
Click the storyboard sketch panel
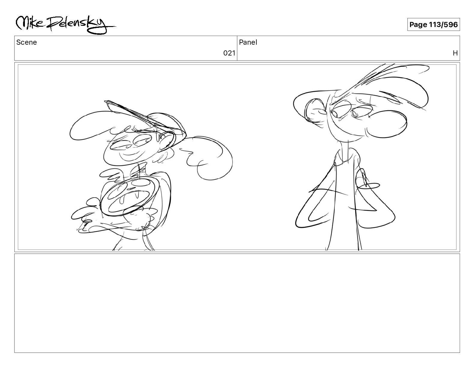point(237,157)
